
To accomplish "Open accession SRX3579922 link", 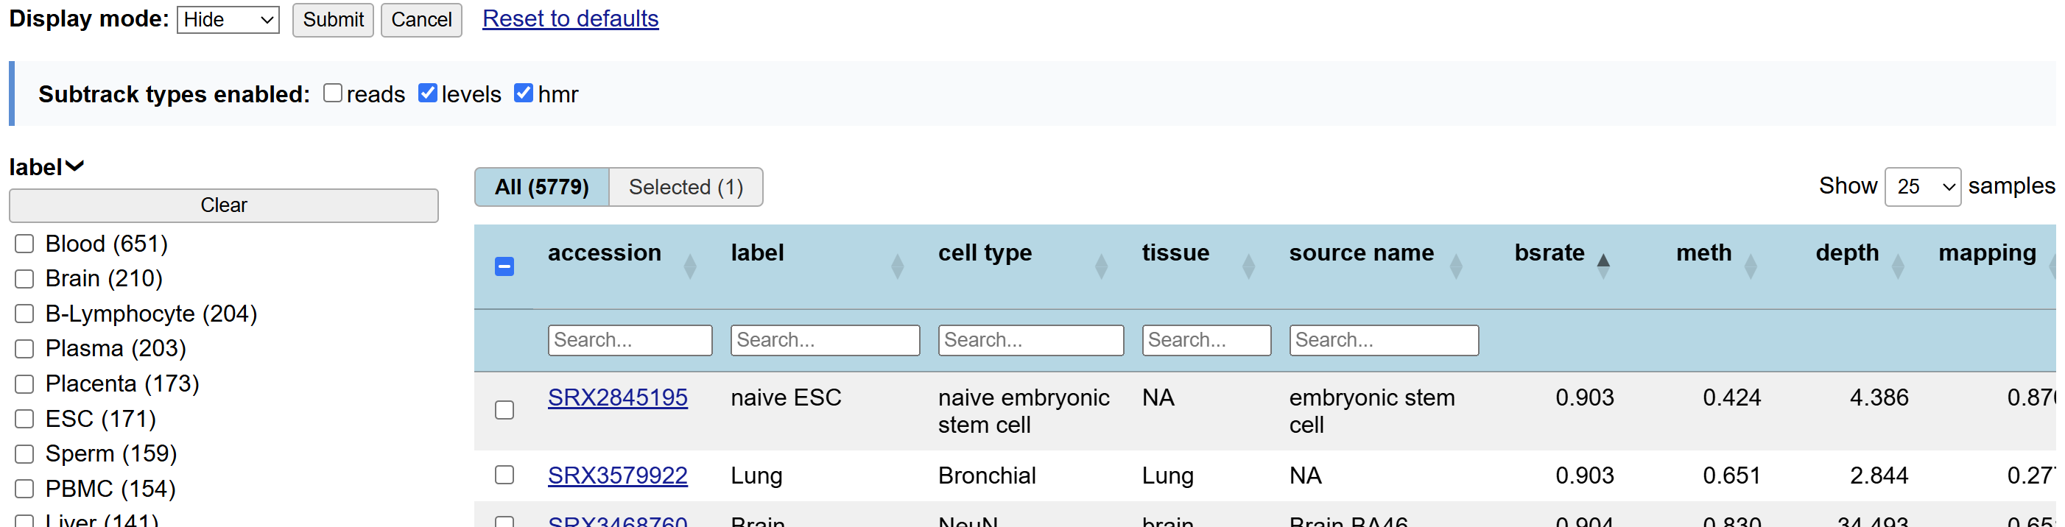I will pyautogui.click(x=619, y=476).
